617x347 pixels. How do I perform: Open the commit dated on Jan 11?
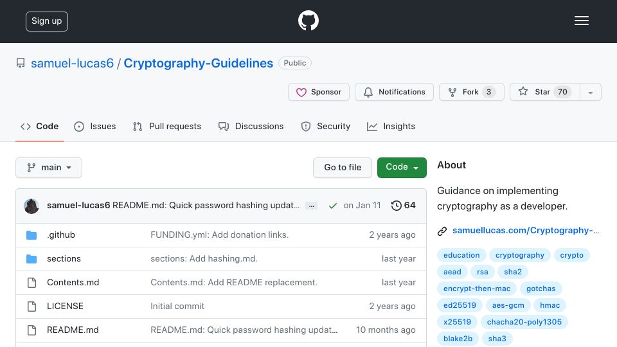coord(362,206)
